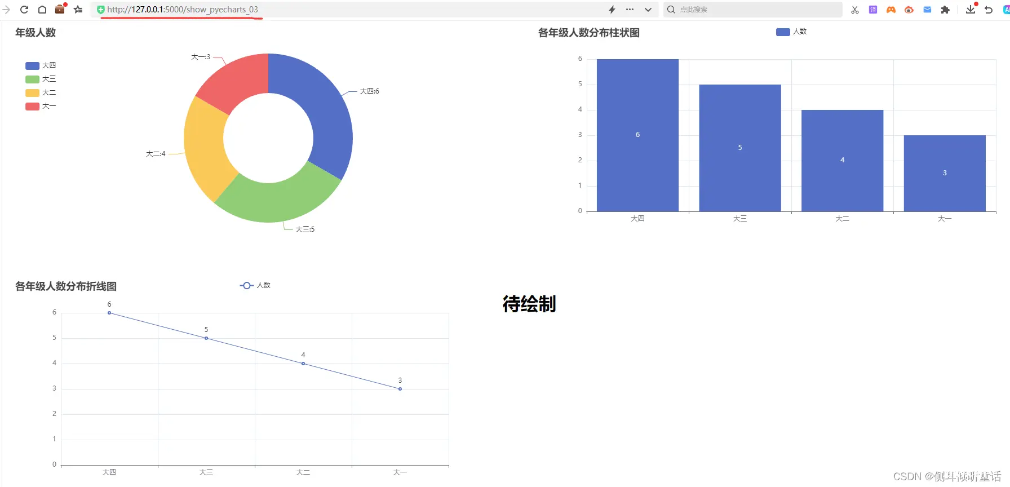Click the blue 大四 donut slice

[324, 107]
